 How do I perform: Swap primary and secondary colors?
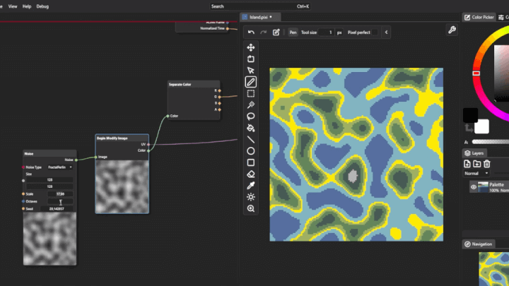coord(469,128)
